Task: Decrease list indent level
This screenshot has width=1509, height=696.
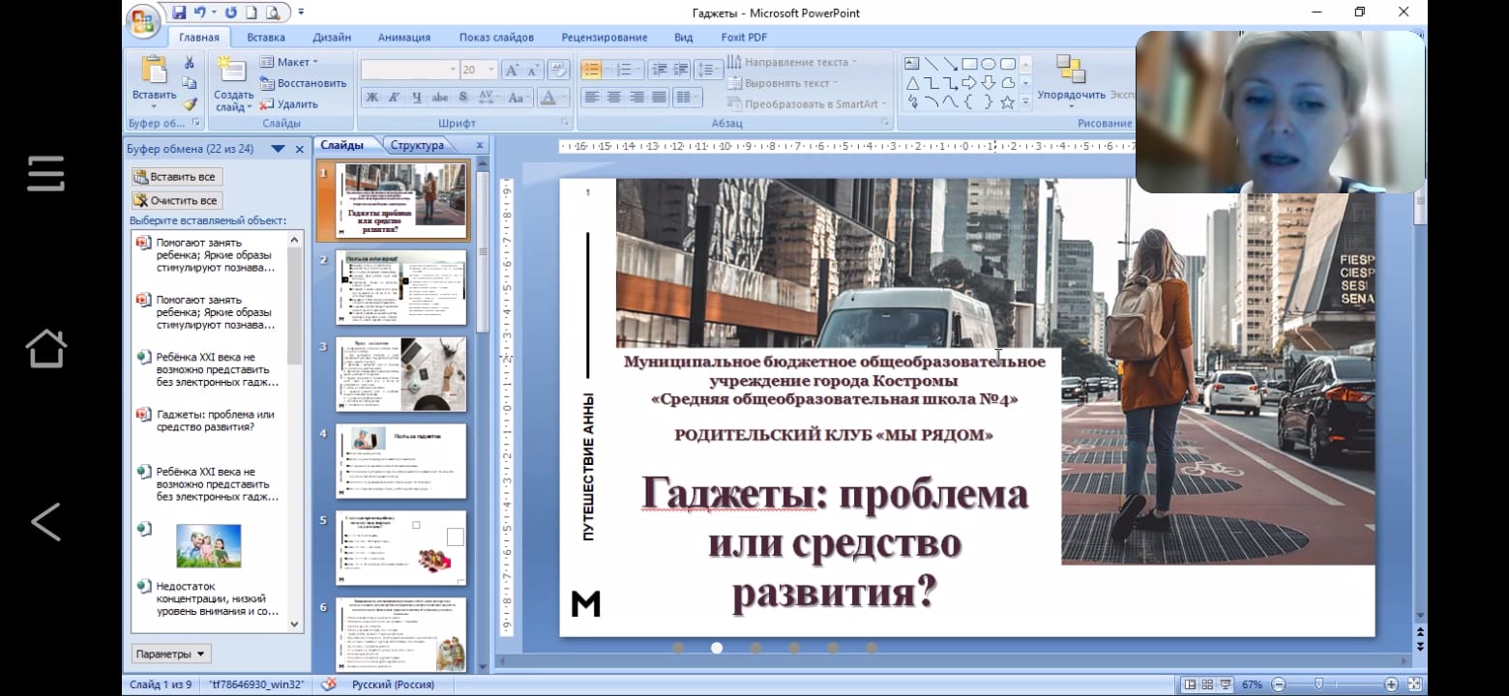Action: point(659,70)
